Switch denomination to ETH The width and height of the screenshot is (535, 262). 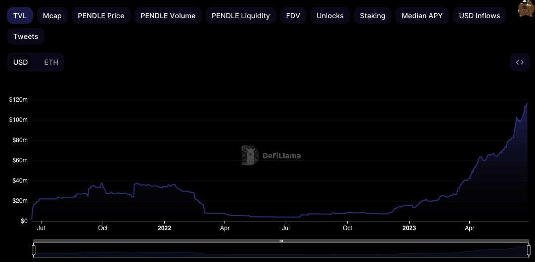pos(51,62)
